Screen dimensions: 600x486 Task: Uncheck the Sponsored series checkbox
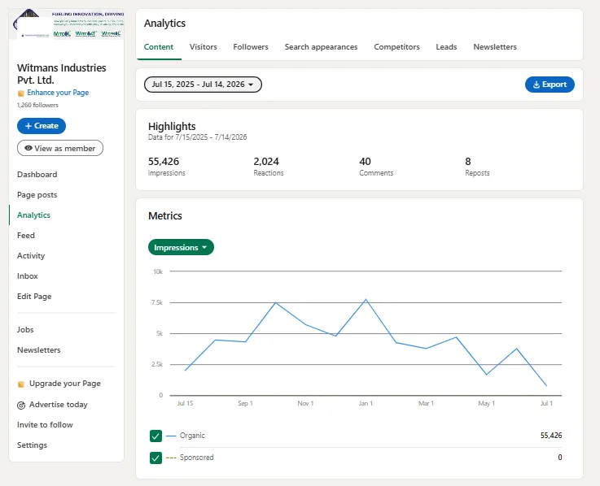[x=155, y=458]
